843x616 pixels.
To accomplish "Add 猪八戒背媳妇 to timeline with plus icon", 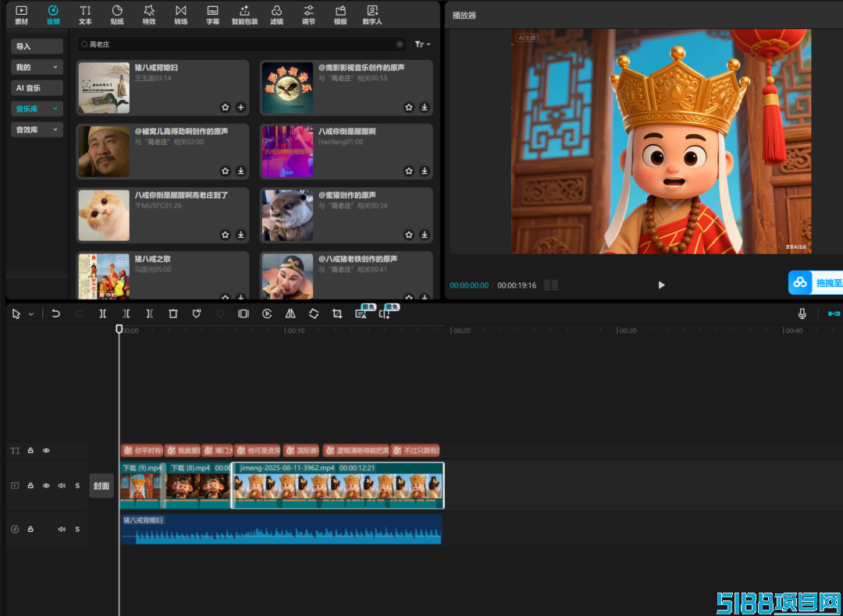I will click(241, 108).
